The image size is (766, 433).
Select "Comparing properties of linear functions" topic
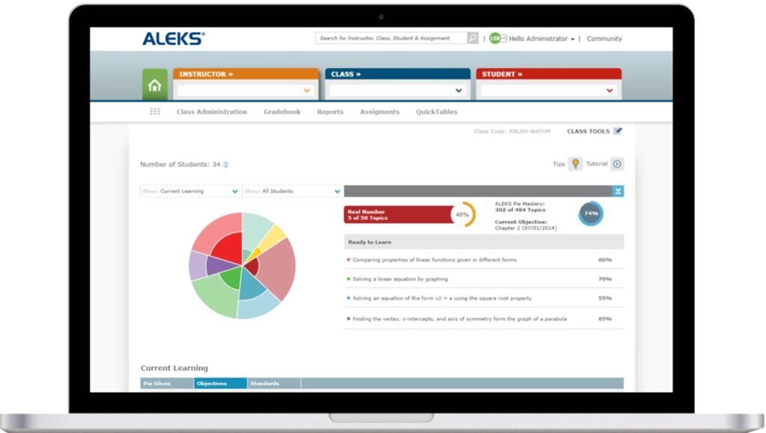[x=435, y=260]
